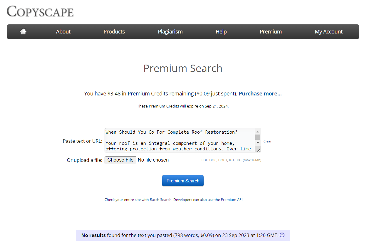Click the '$3.48 in Premium Credits remaining' text
The width and height of the screenshot is (389, 252).
point(150,93)
